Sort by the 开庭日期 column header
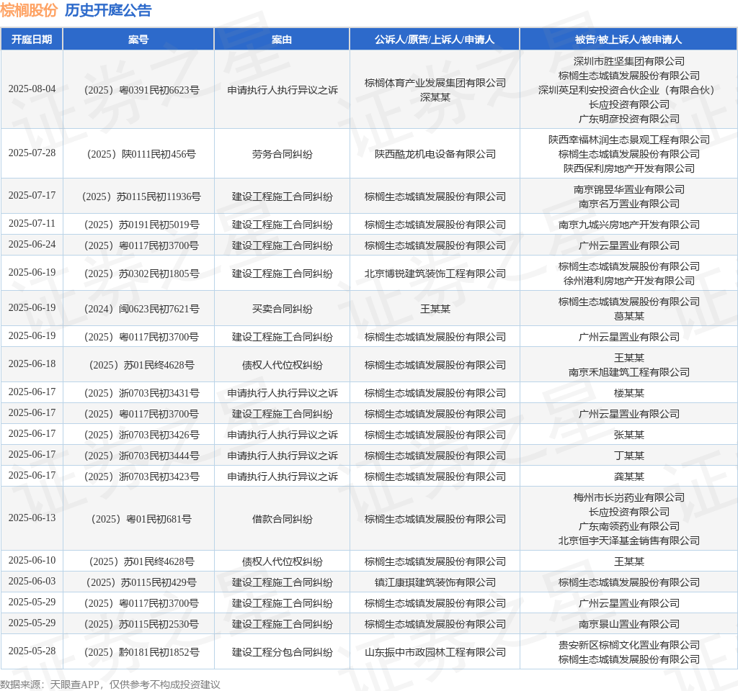Screen dimensions: 738x691 [x=32, y=40]
